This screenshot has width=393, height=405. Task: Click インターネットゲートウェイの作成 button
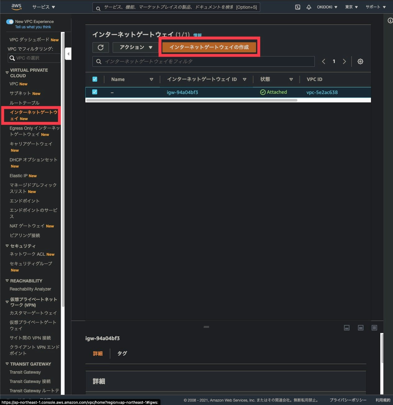(209, 47)
